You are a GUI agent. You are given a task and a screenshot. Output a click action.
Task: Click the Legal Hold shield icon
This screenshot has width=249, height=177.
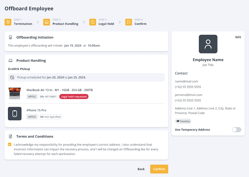93,22
